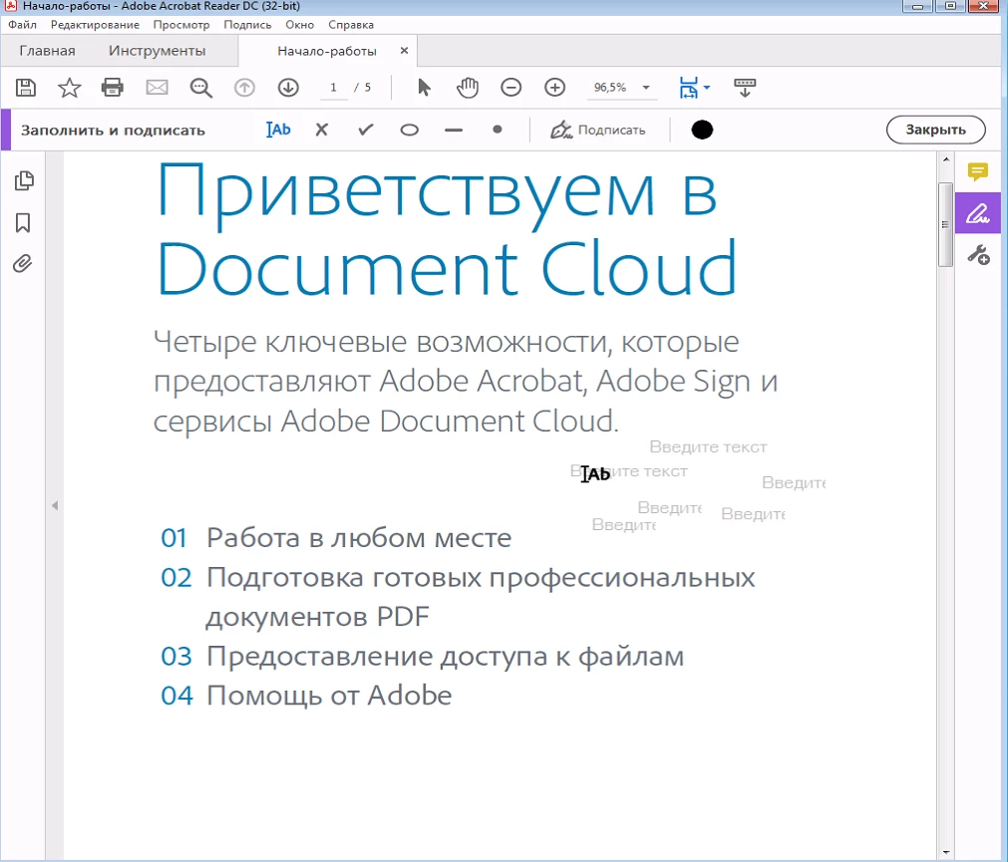
Task: Click the current page number field
Action: pyautogui.click(x=333, y=88)
